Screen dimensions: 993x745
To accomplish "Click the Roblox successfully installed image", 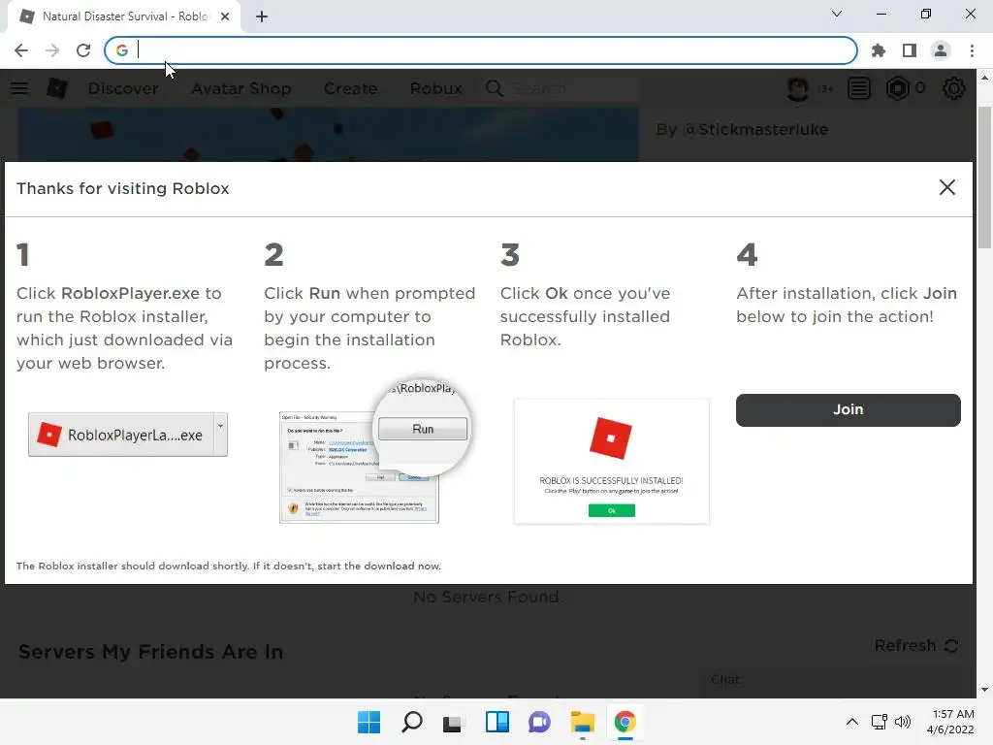I will (x=612, y=461).
